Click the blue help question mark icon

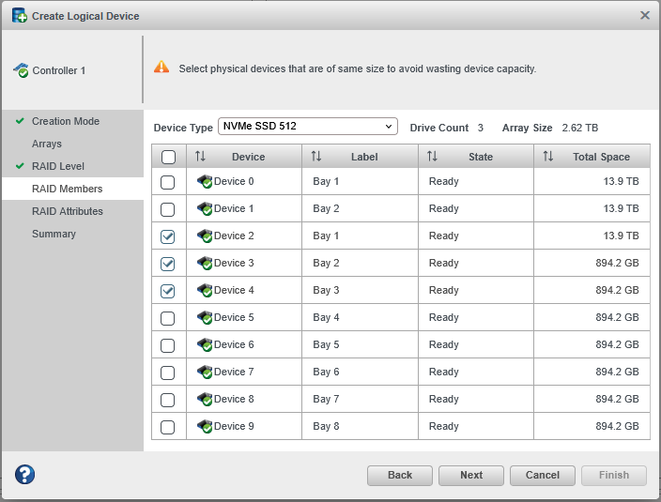coord(25,475)
